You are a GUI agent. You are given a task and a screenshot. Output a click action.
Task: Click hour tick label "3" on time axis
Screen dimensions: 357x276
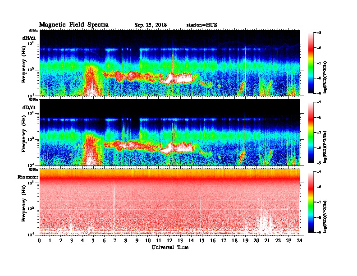(x=72, y=240)
